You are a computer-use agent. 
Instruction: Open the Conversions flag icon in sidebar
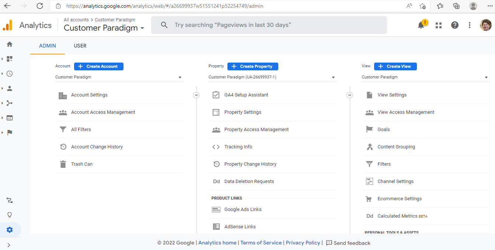pyautogui.click(x=10, y=133)
